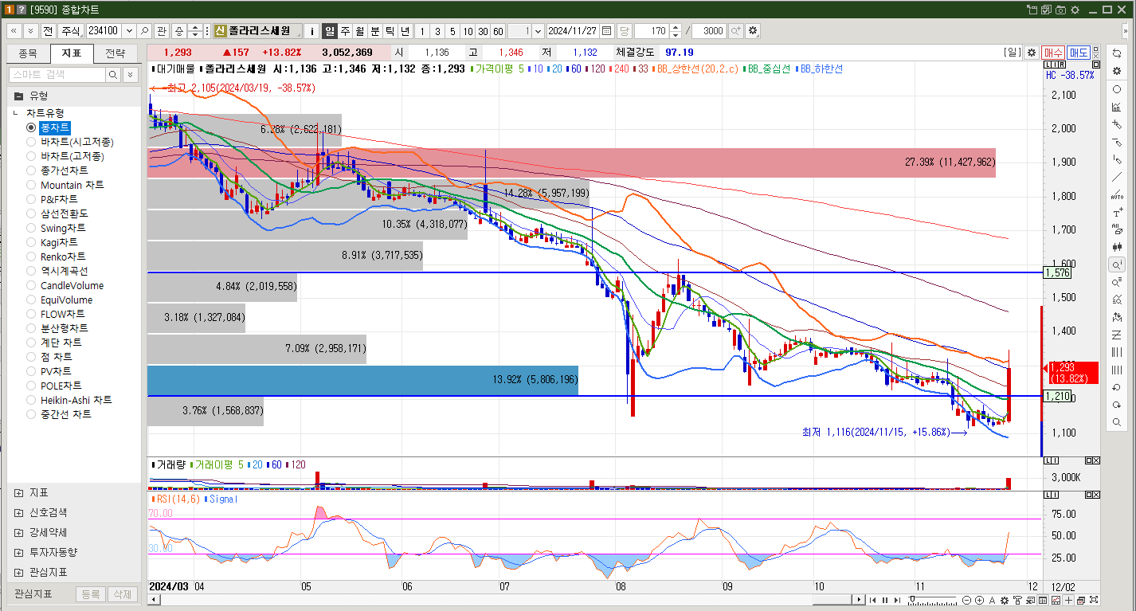Switch to the 지표 tab

click(72, 53)
